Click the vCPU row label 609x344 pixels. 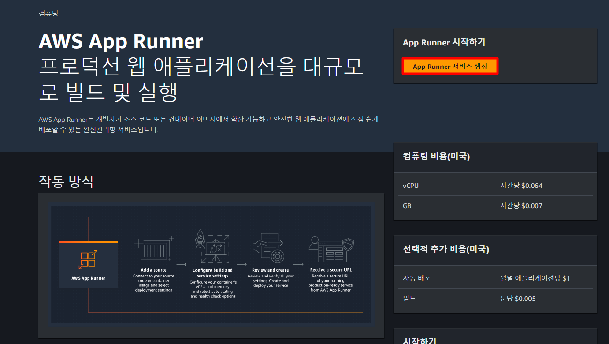[x=411, y=186]
